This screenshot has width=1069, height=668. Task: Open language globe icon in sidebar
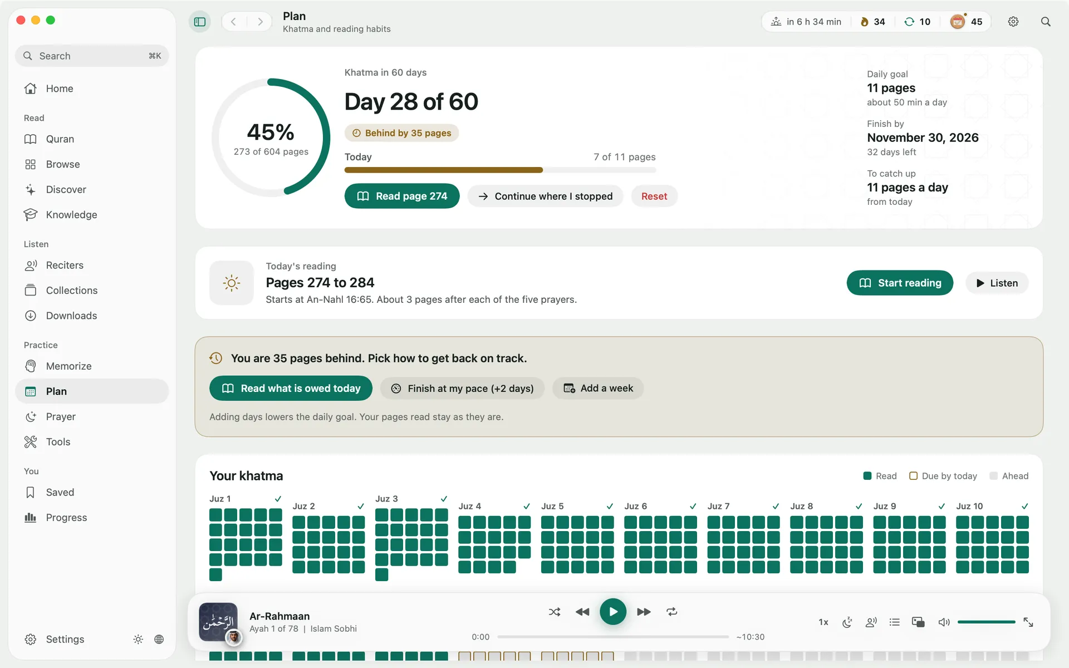click(159, 639)
